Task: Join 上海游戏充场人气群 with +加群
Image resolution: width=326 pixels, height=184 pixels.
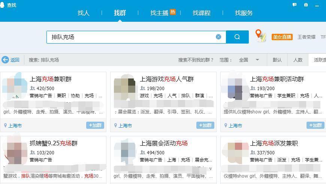Action: [x=205, y=125]
